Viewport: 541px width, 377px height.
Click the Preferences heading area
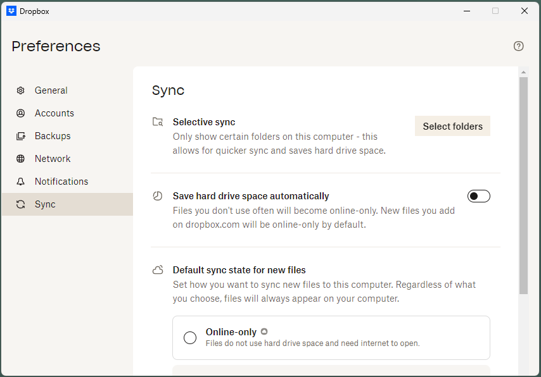click(x=56, y=46)
